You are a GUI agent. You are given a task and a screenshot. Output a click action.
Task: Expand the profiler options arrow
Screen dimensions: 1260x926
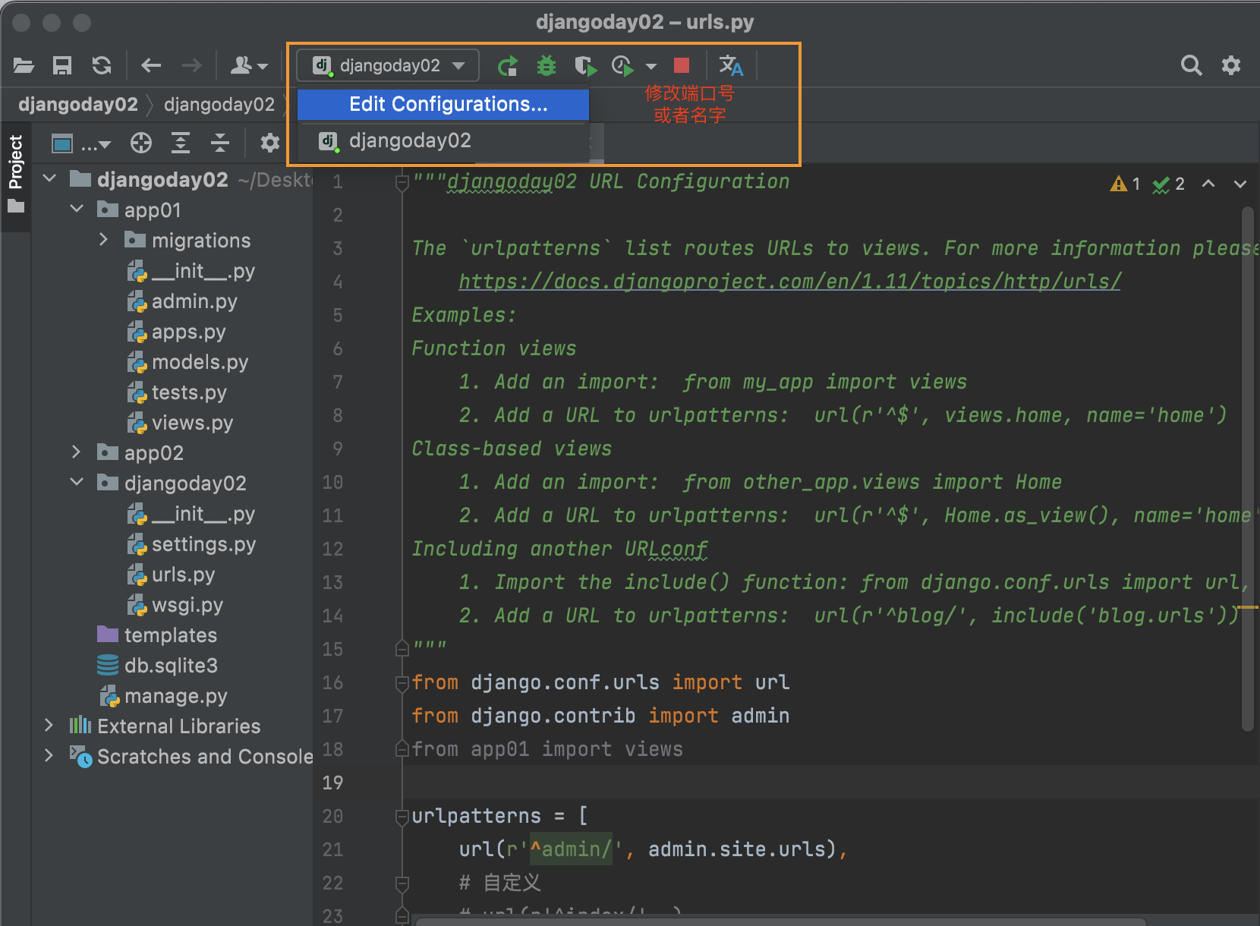pos(651,67)
